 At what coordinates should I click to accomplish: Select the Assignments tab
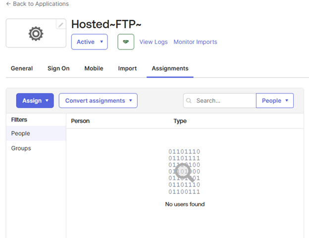tap(170, 68)
